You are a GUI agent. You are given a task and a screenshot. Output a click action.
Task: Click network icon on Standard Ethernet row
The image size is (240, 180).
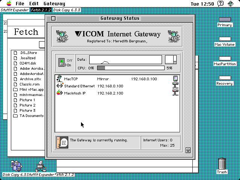coord(175,85)
